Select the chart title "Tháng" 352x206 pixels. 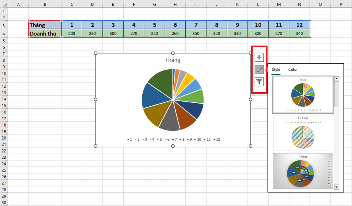click(x=172, y=60)
